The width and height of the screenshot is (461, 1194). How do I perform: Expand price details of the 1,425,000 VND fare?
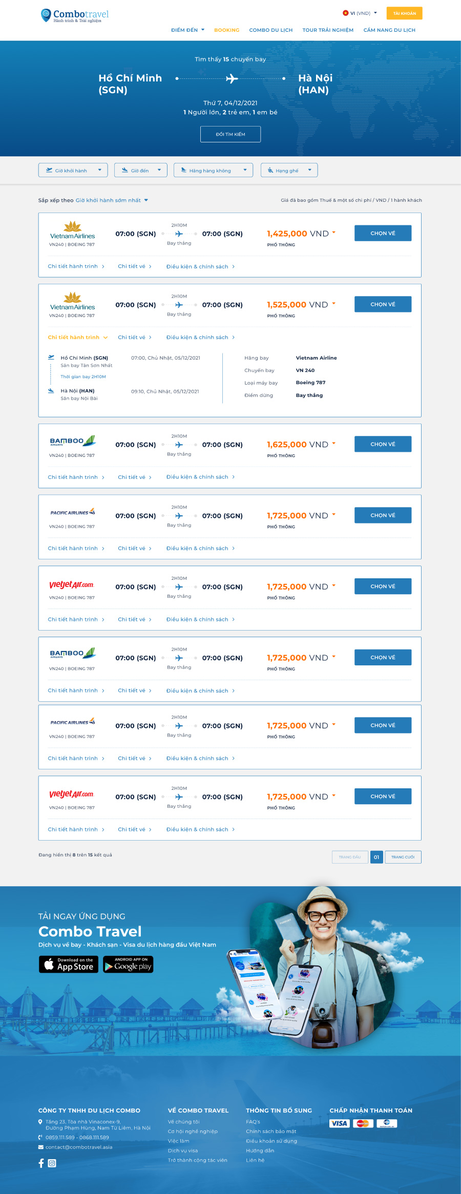click(334, 233)
